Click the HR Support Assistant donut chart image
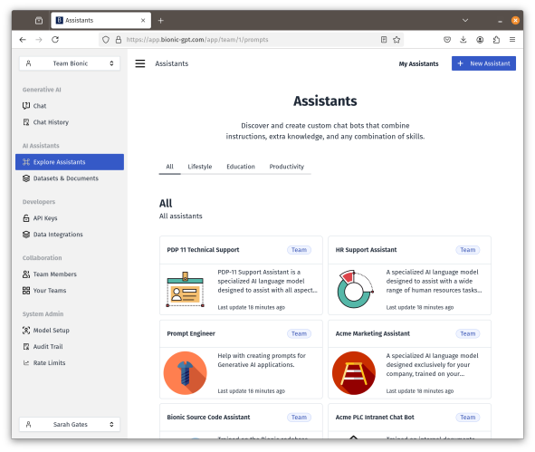This screenshot has height=452, width=535. click(355, 289)
